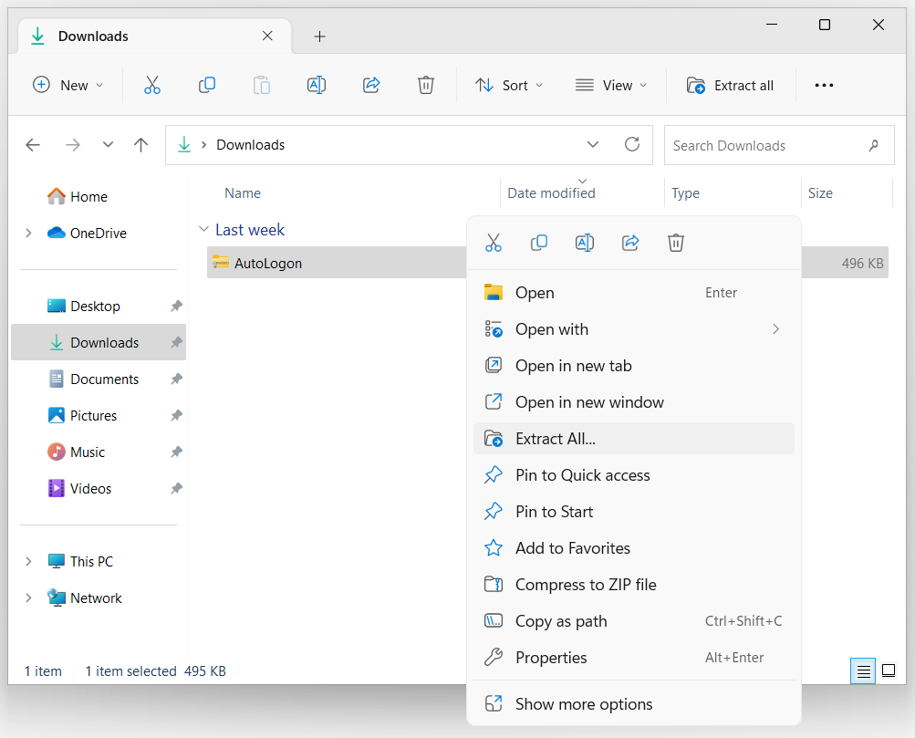915x738 pixels.
Task: Click the Share icon in the context menu
Action: pos(630,243)
